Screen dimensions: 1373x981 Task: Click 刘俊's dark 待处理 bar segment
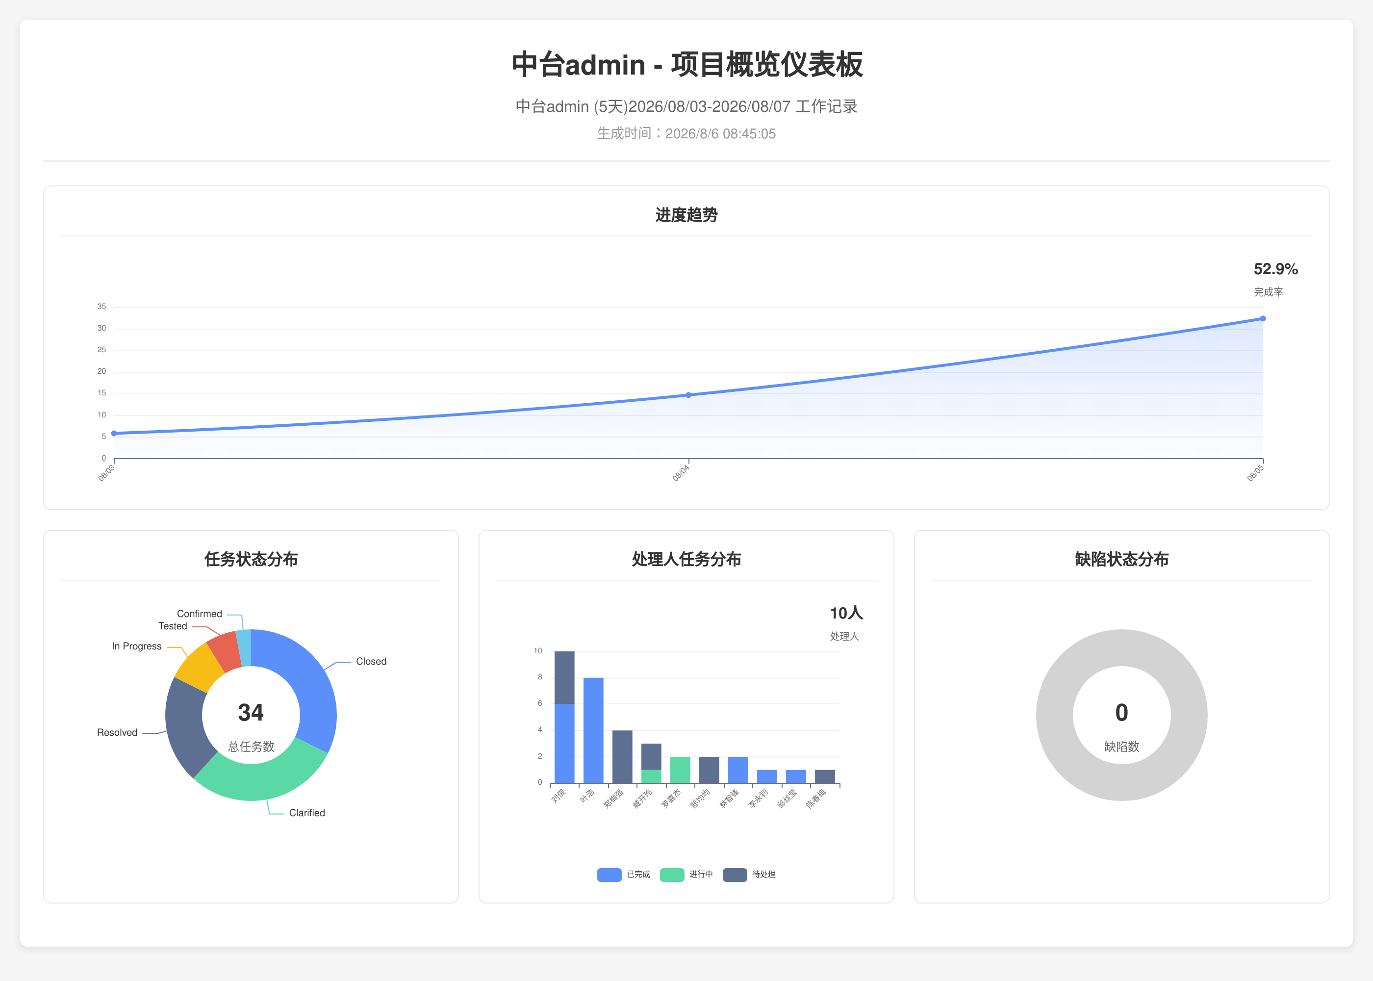564,678
